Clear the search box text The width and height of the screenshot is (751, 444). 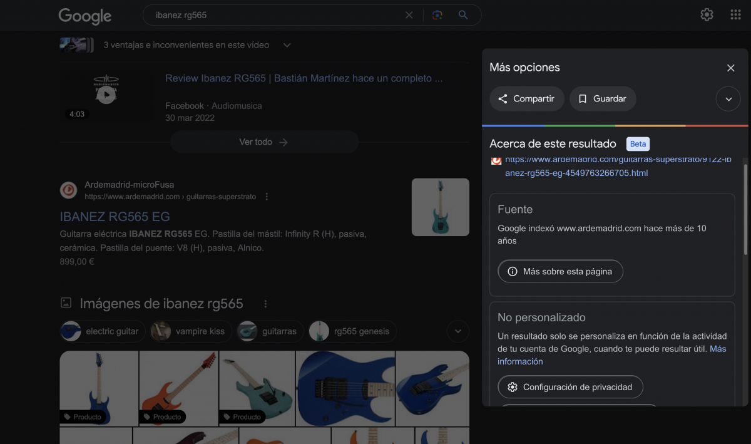click(409, 15)
